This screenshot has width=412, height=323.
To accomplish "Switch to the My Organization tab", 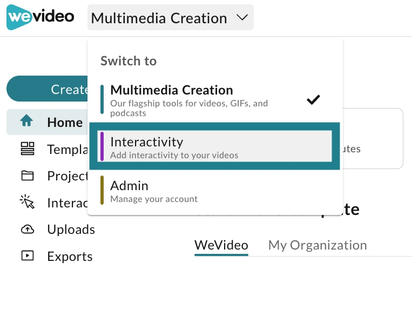I will click(x=318, y=245).
